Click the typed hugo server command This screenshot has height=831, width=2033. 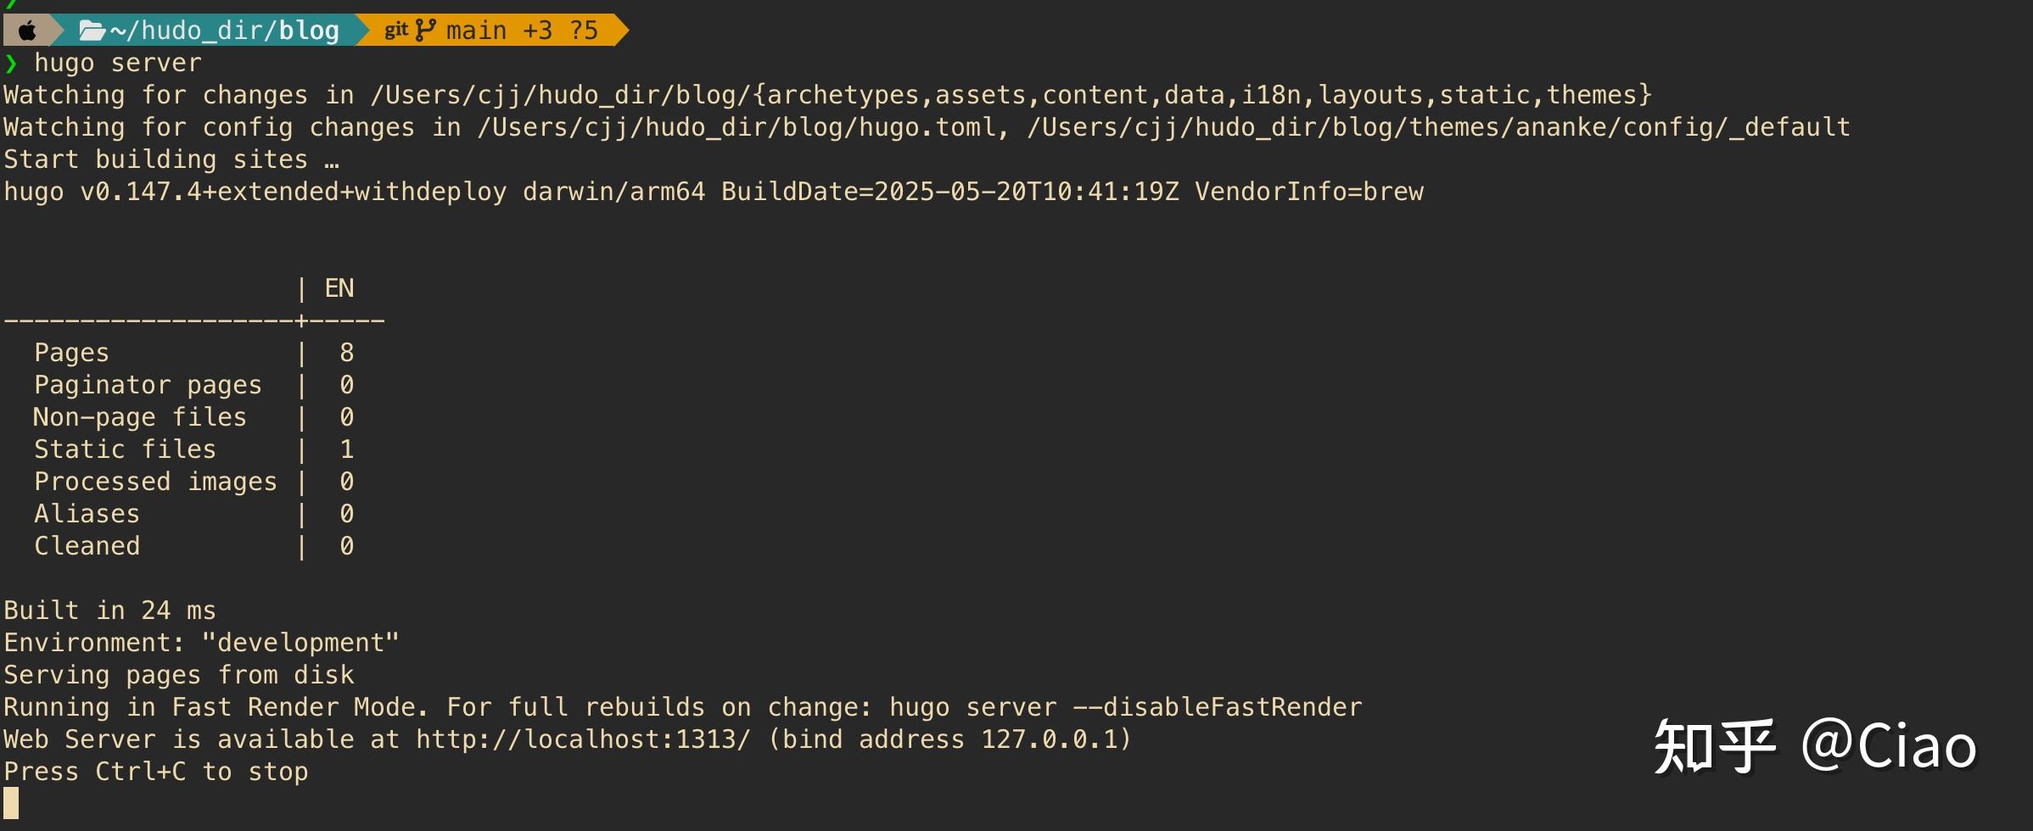pos(117,64)
